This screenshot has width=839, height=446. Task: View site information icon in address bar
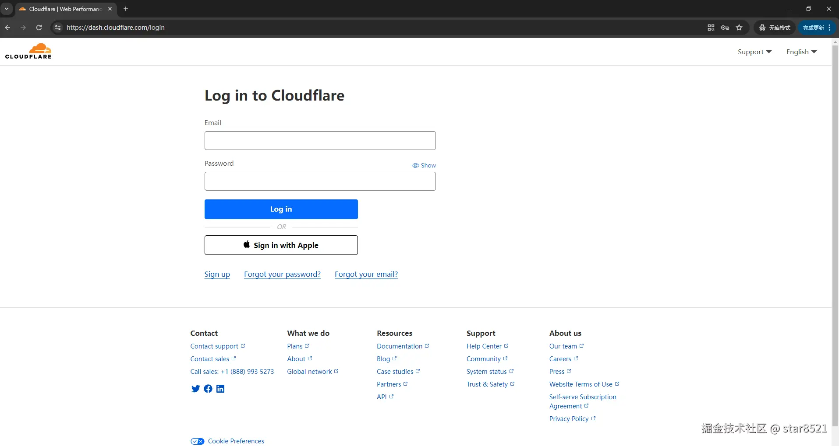tap(57, 28)
